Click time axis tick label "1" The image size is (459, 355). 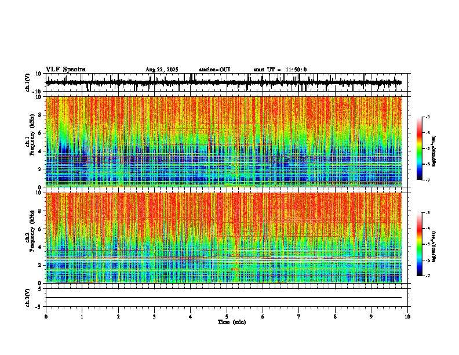[82, 317]
